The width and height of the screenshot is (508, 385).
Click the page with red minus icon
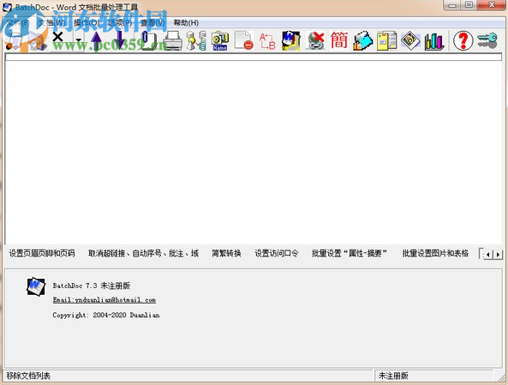[x=243, y=40]
